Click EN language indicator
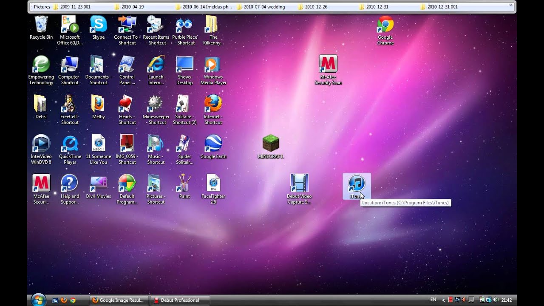 click(433, 300)
